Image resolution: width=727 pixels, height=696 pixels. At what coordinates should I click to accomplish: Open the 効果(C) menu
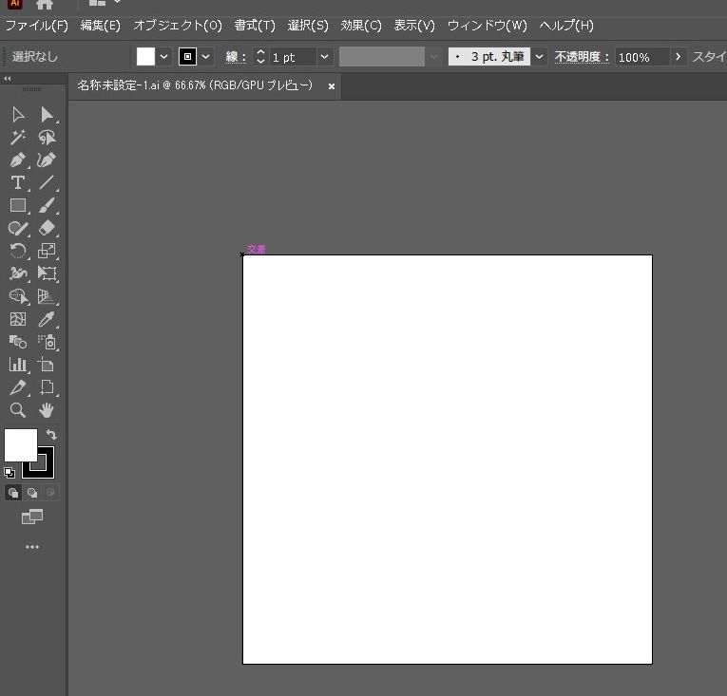(x=361, y=26)
